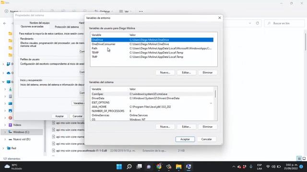This screenshot has width=307, height=172.
Task: Open the Windows Start menu
Action: click(x=119, y=167)
